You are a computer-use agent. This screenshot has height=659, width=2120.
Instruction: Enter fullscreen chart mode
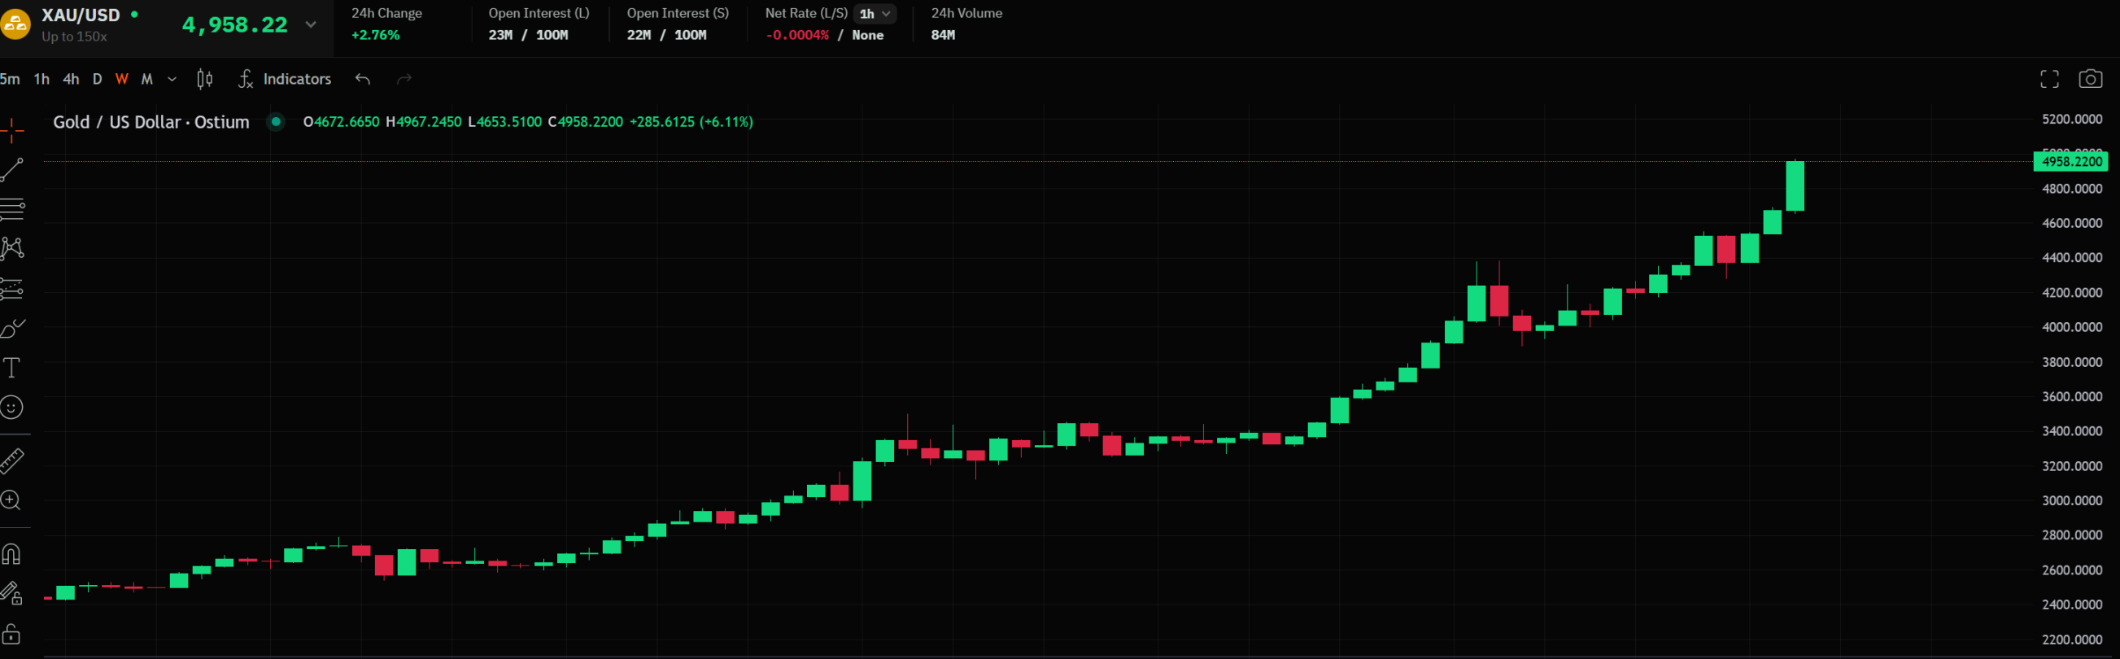tap(2048, 79)
